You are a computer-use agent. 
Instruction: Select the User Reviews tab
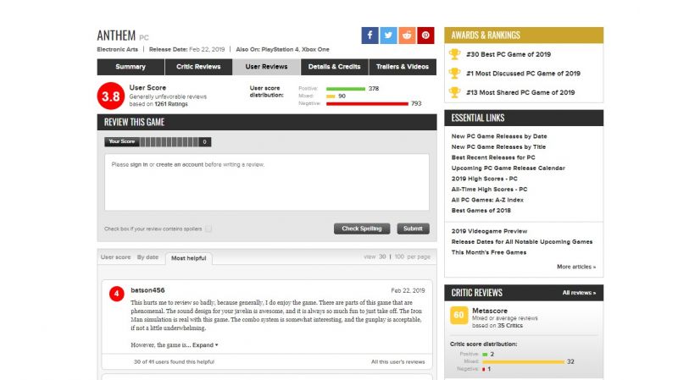tap(266, 67)
